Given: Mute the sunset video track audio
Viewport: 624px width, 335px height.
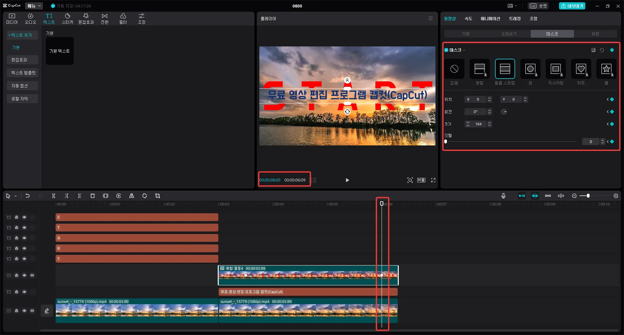Looking at the screenshot, I should pyautogui.click(x=32, y=311).
